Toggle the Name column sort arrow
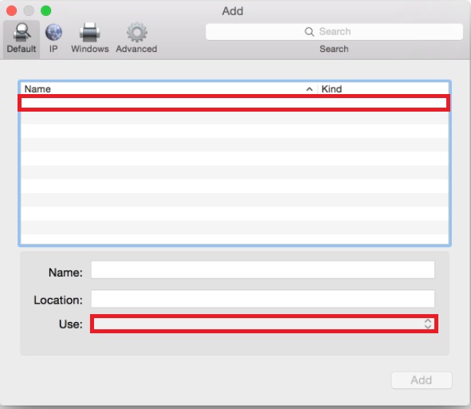This screenshot has height=409, width=471. (309, 89)
